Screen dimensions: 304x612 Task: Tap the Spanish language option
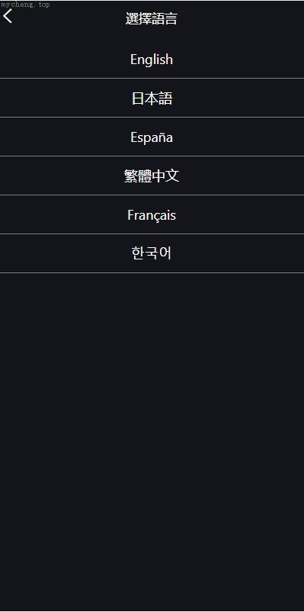152,137
